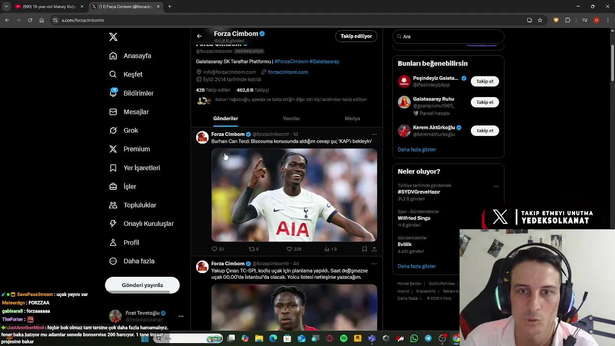Open Bildirimler notifications
The width and height of the screenshot is (615, 346).
[x=131, y=93]
